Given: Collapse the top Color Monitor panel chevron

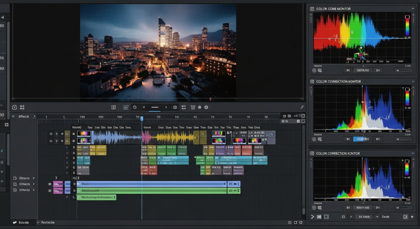Looking at the screenshot, I should point(413,9).
